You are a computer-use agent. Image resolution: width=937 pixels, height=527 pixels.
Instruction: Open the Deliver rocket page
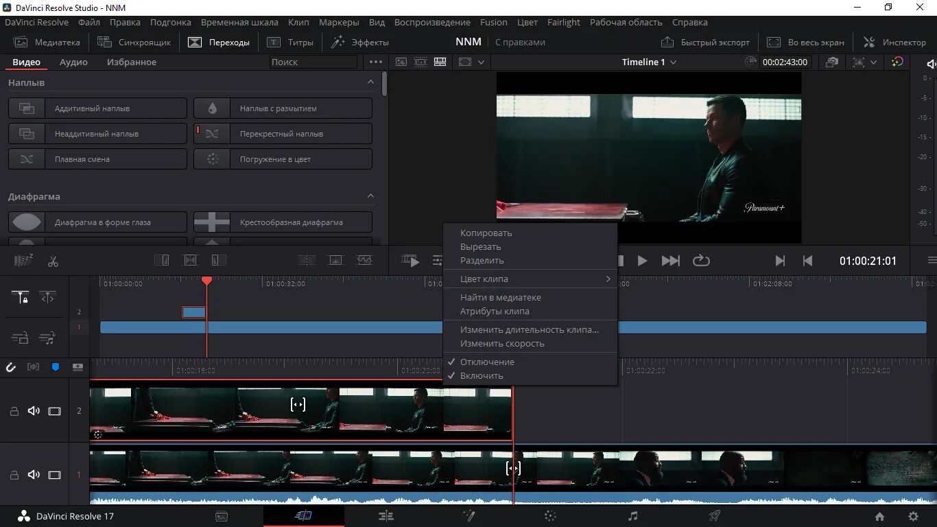(x=715, y=516)
